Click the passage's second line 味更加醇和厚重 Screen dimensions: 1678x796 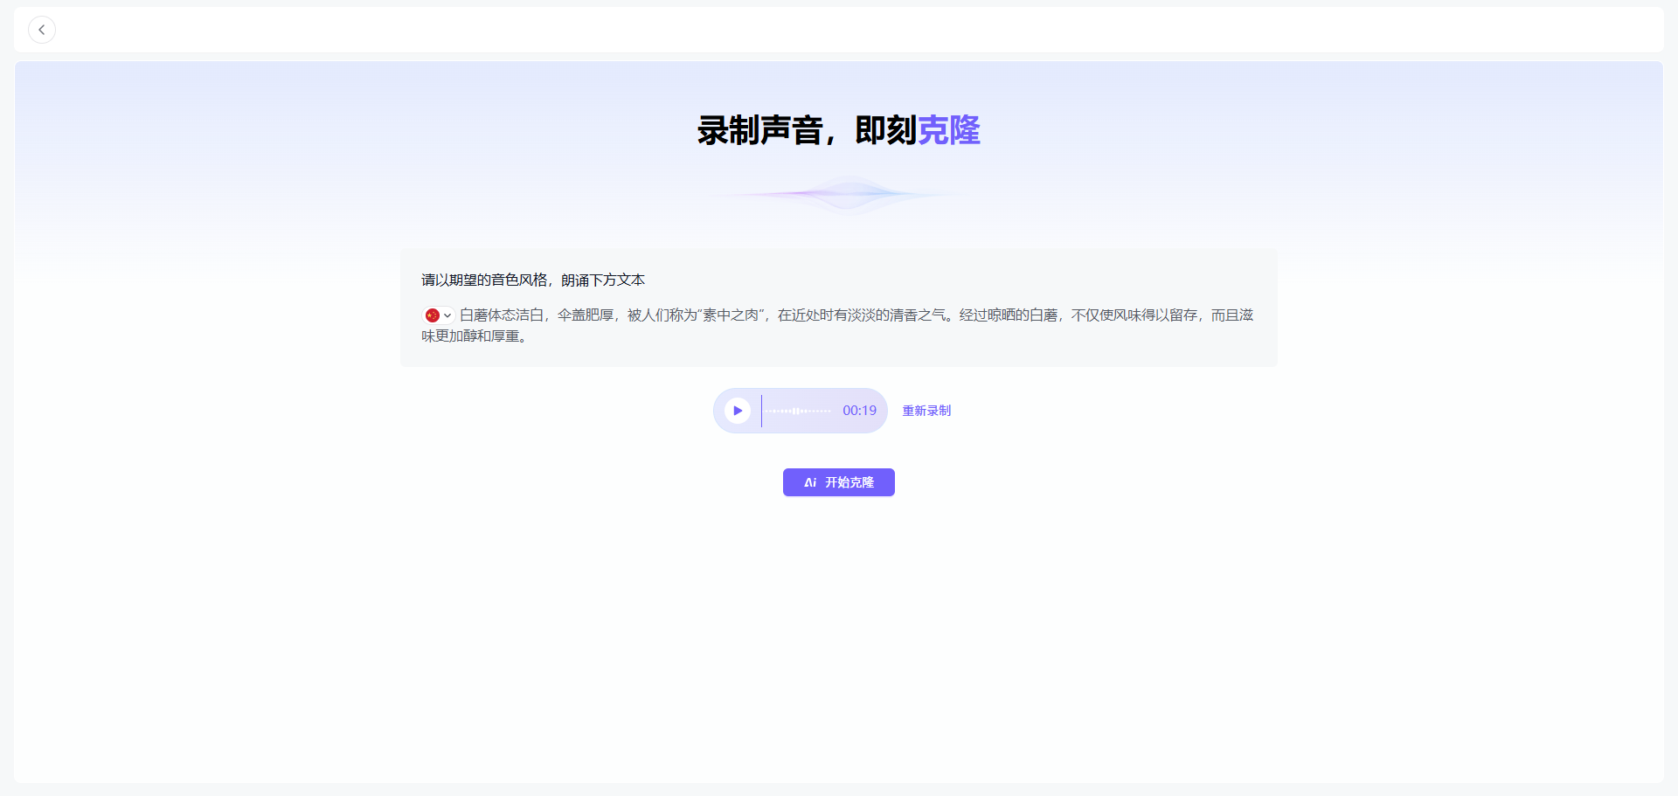[x=474, y=336]
